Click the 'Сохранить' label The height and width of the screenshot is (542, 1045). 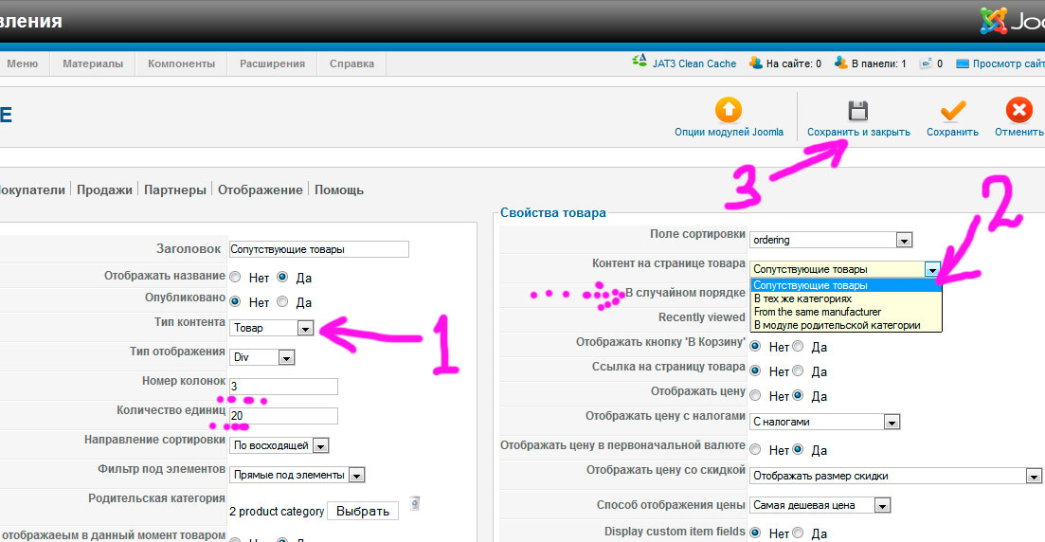click(x=952, y=132)
